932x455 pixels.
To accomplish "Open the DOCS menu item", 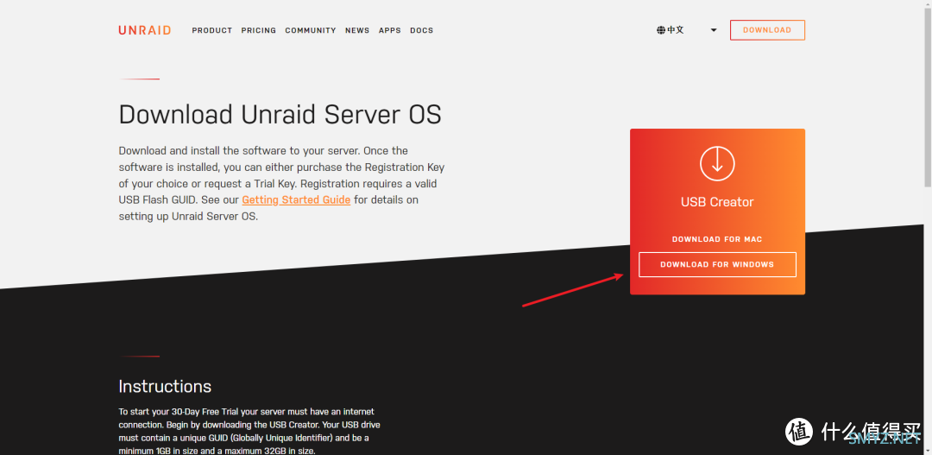I will [421, 30].
